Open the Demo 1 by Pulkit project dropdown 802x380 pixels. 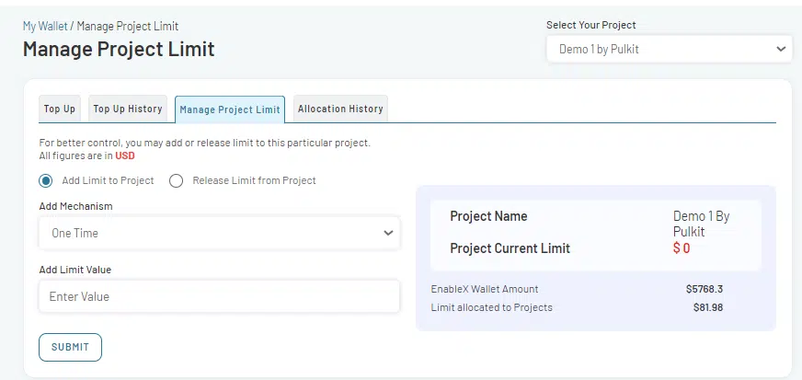pyautogui.click(x=668, y=49)
